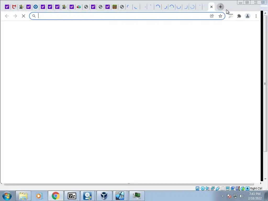Open Windows Explorer from taskbar
Screen dimensions: 268x201
pos(23,196)
